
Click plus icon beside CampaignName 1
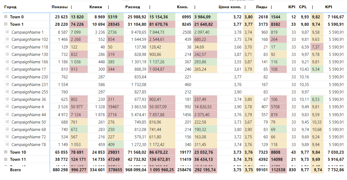[7, 32]
